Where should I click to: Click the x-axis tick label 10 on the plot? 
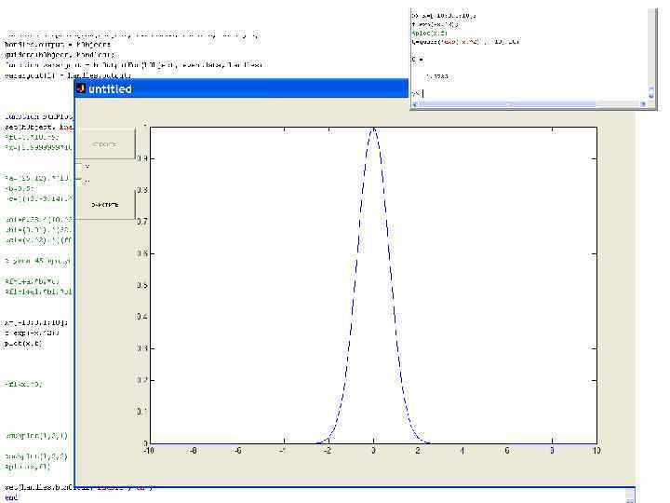click(x=595, y=452)
